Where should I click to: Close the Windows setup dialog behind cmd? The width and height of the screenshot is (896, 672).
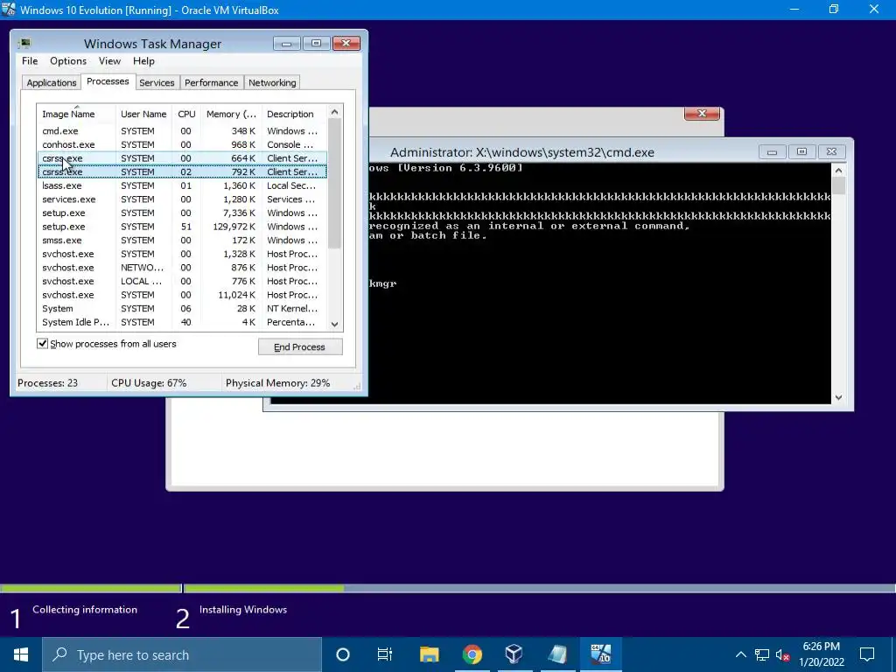click(703, 113)
